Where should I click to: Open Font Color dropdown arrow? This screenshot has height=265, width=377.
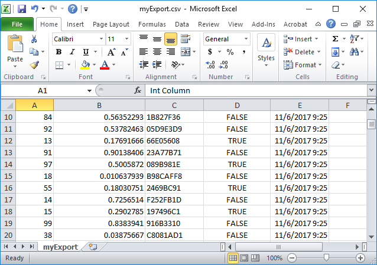point(113,65)
